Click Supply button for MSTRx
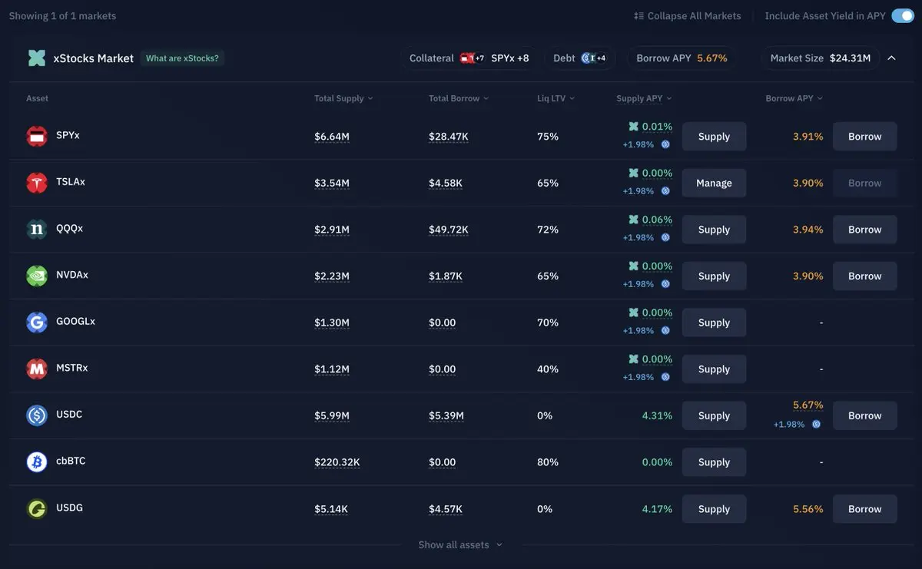The width and height of the screenshot is (922, 569). click(x=714, y=369)
